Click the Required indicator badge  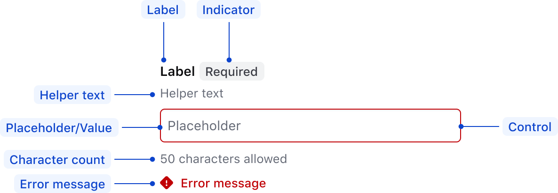[x=231, y=72]
